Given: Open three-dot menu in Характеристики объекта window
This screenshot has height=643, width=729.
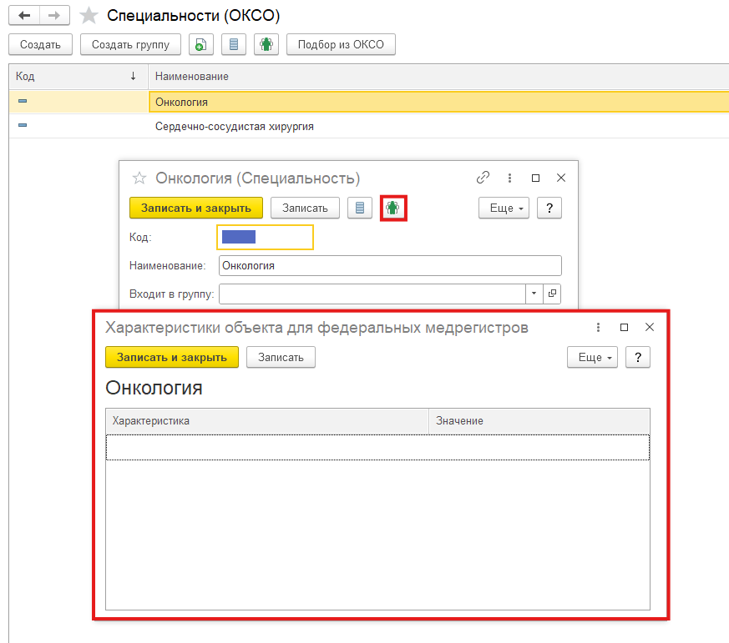Looking at the screenshot, I should click(x=599, y=327).
